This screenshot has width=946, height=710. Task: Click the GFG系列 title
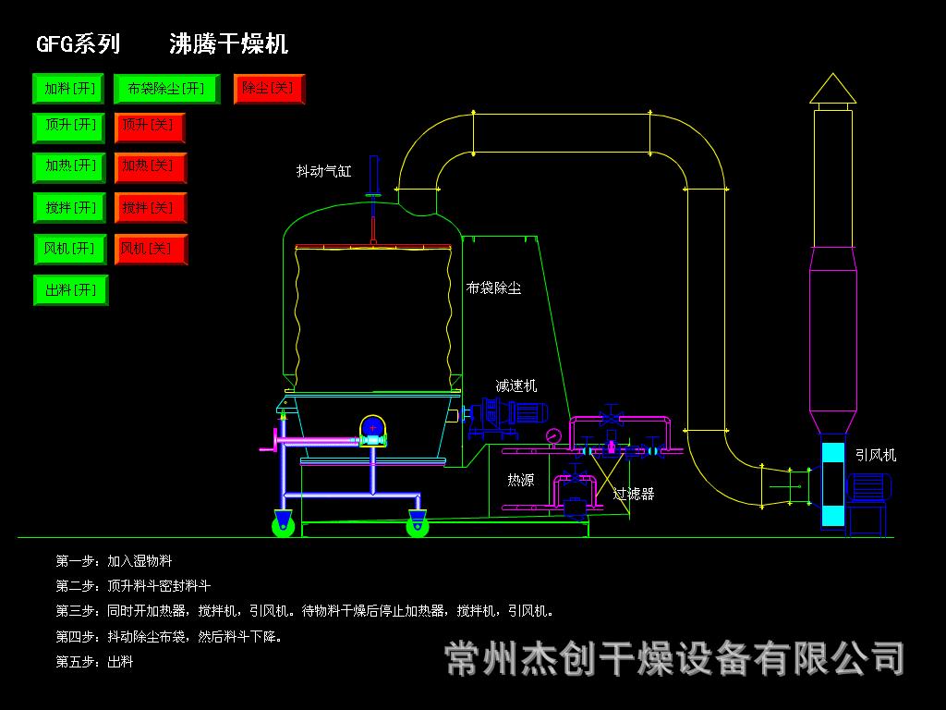pyautogui.click(x=78, y=44)
